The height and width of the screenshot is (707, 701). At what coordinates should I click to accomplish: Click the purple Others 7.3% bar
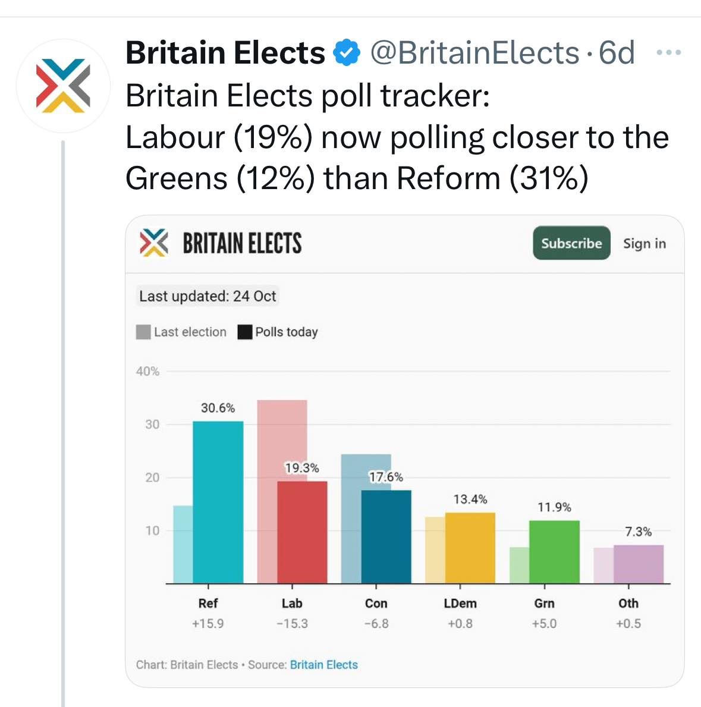coord(639,564)
